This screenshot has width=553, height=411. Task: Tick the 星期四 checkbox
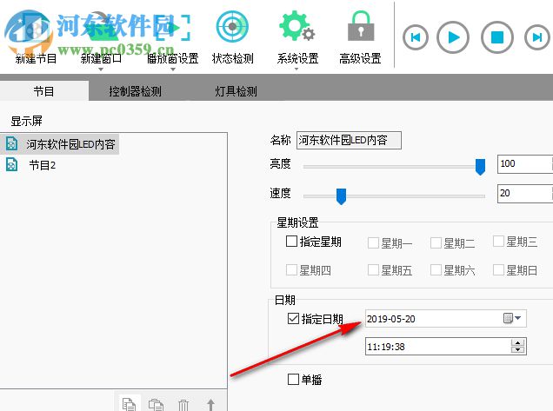tap(291, 270)
